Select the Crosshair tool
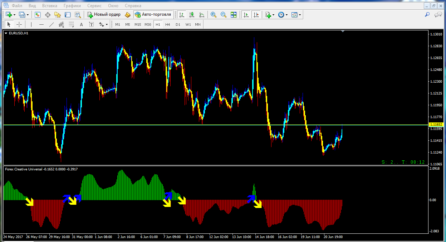The image size is (446, 242). coord(19,24)
